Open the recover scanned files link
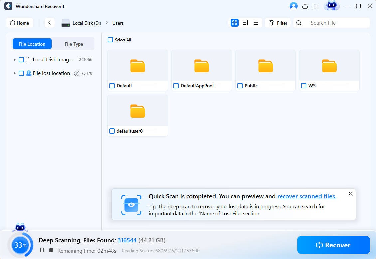The height and width of the screenshot is (259, 376). 306,196
